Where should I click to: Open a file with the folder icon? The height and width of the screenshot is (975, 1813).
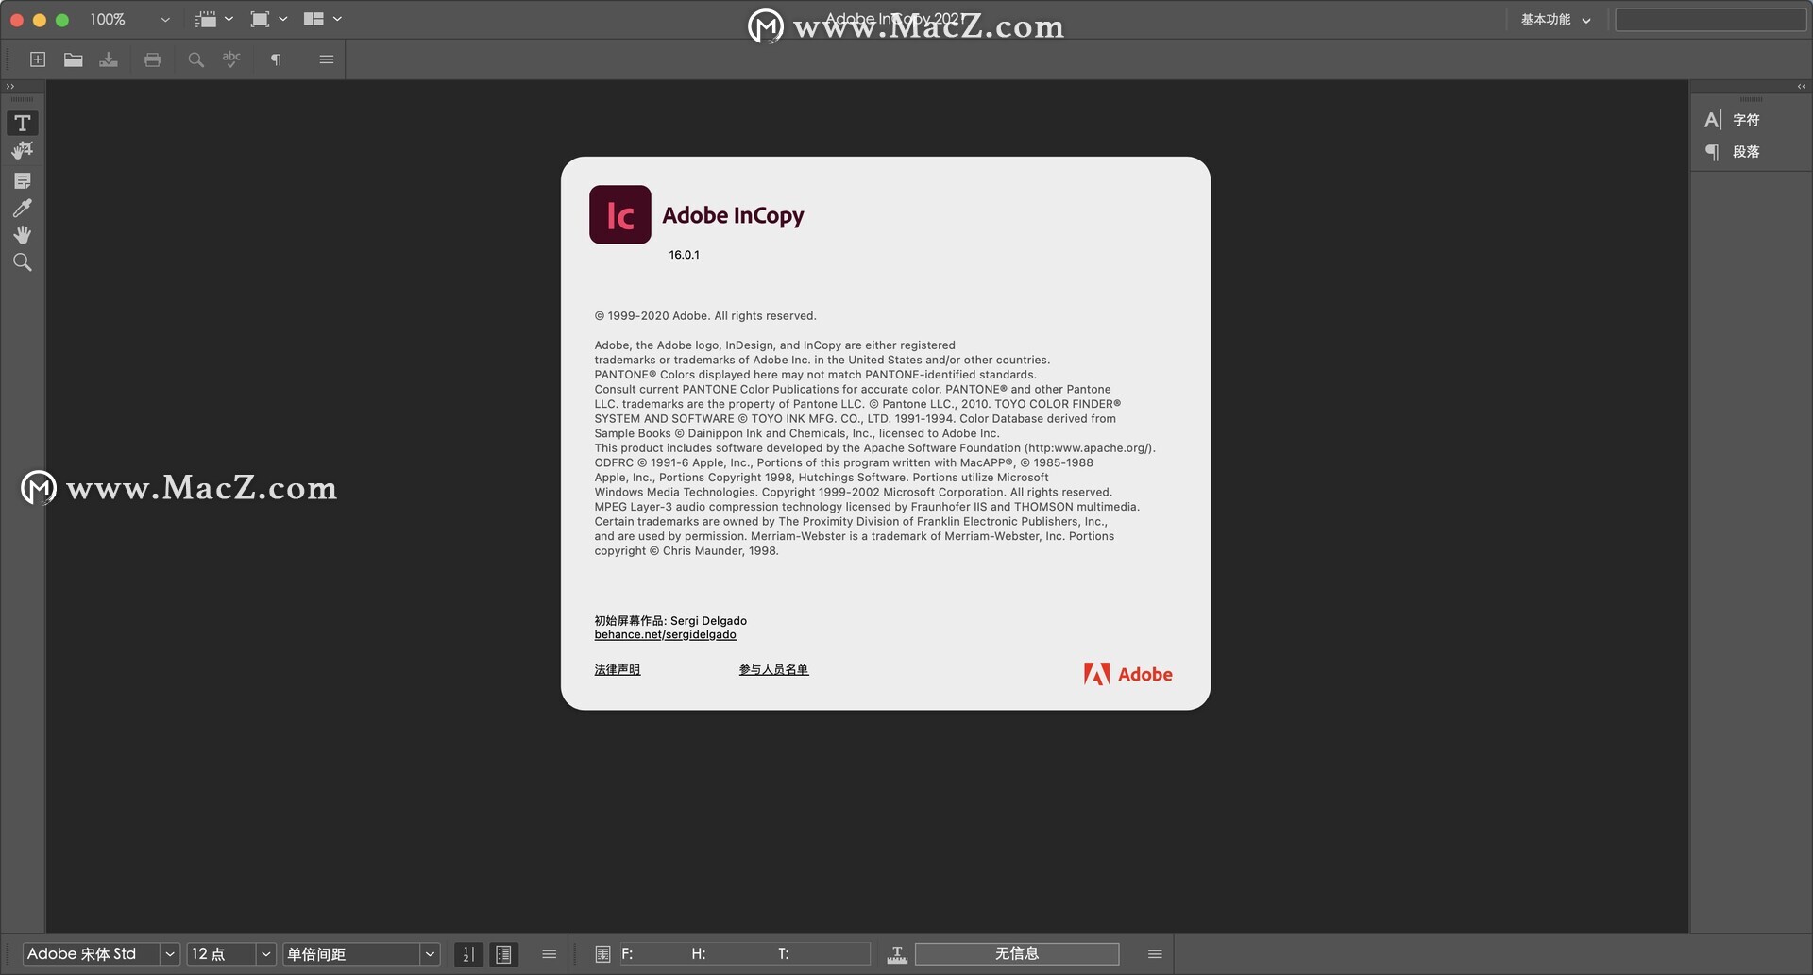click(x=73, y=59)
